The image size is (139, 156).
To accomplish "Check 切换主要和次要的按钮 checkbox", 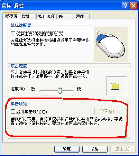I will (13, 34).
